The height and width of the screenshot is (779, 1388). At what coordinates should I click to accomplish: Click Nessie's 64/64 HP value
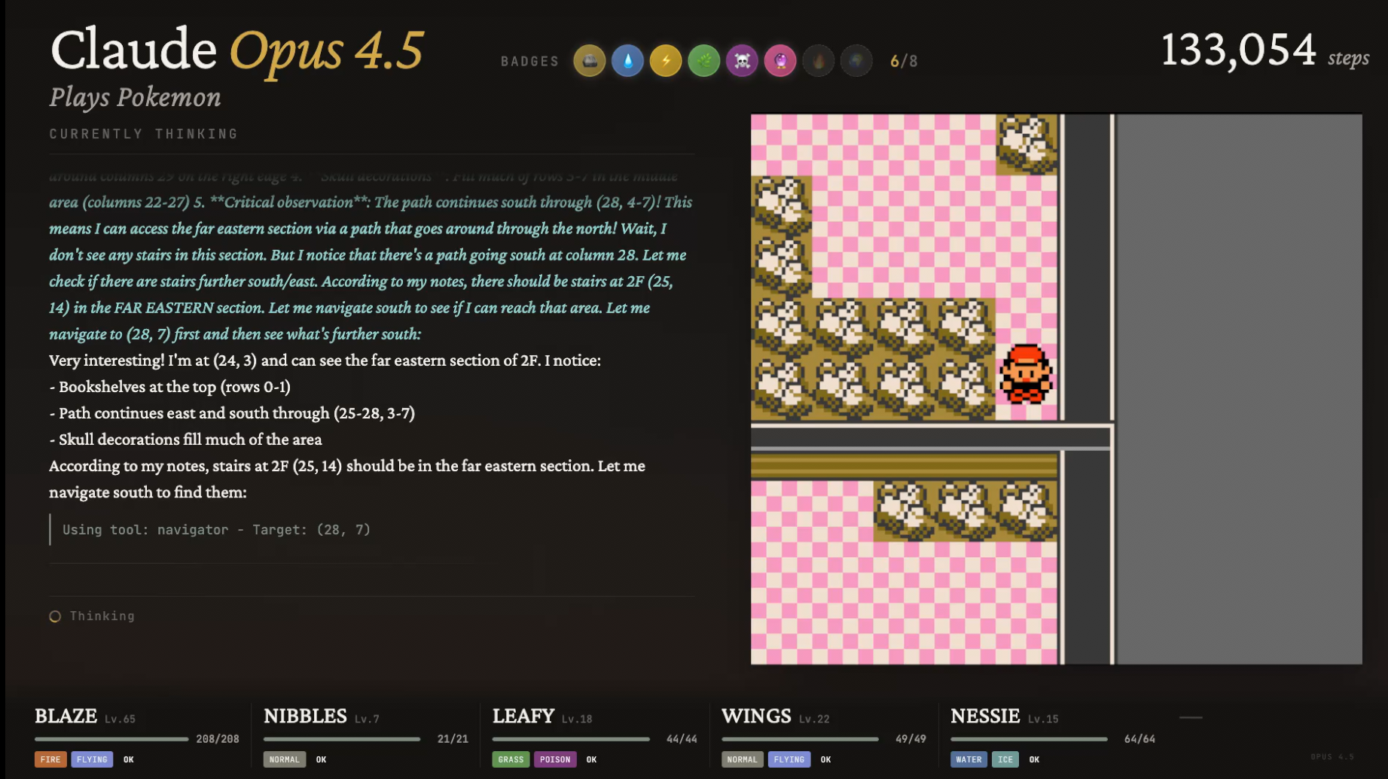click(1139, 739)
